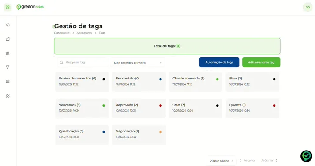The width and height of the screenshot is (315, 166).
Task: Click the Total de tags: 10 banner
Action: point(167,46)
